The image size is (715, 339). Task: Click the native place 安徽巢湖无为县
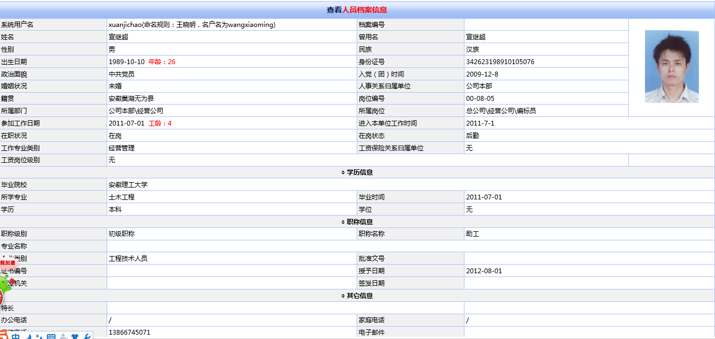[131, 99]
